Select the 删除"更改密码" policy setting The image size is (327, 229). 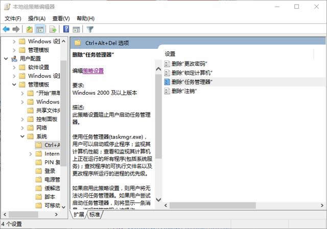189,64
